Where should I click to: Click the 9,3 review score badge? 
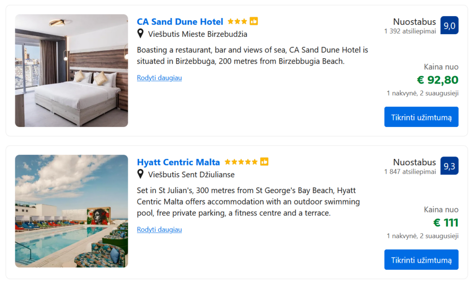click(x=449, y=166)
